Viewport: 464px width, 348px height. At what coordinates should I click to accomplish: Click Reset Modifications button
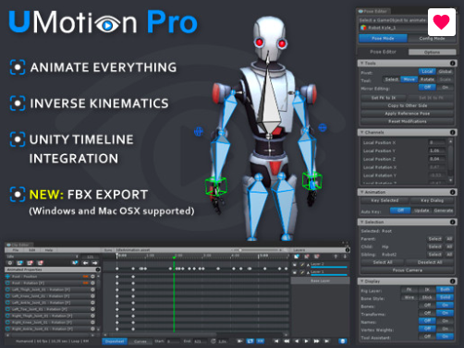(x=408, y=122)
